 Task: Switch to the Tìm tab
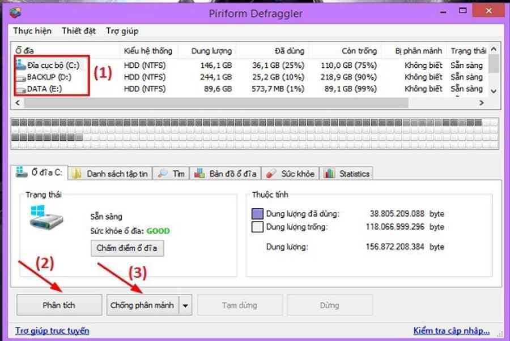coord(171,174)
